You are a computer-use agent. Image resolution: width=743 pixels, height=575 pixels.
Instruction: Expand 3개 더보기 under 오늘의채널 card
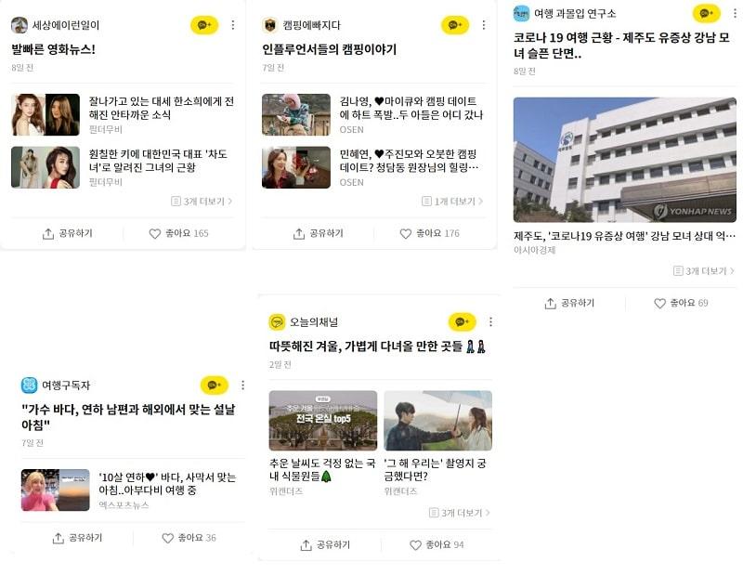tap(459, 513)
